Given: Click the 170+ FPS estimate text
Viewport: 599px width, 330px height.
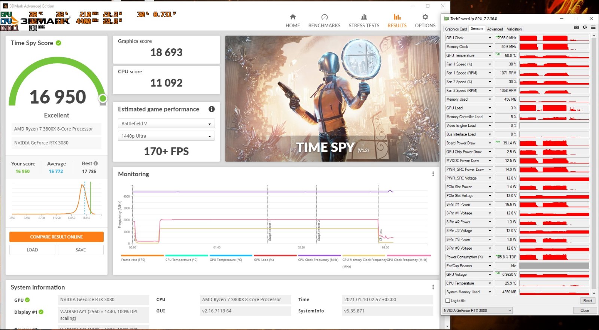Looking at the screenshot, I should 166,151.
